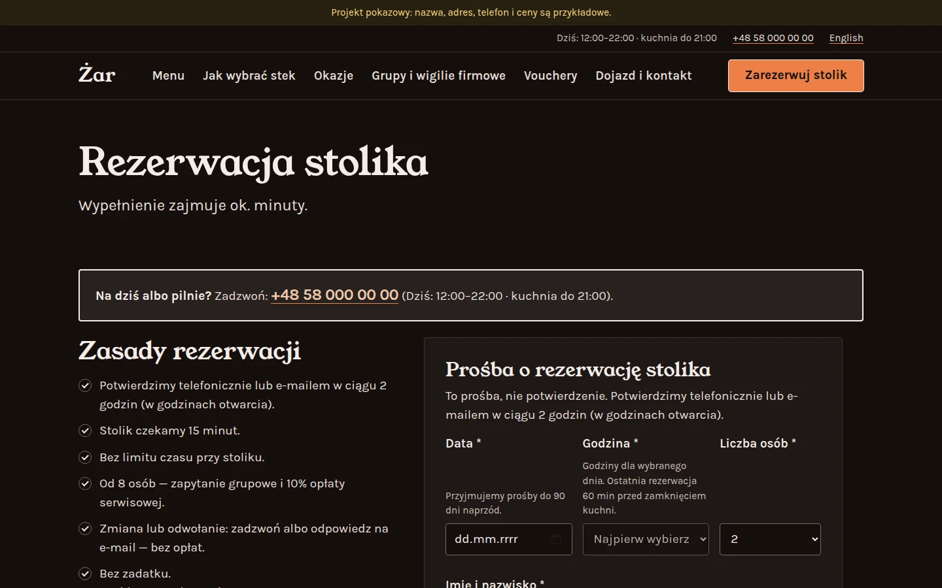Image resolution: width=942 pixels, height=588 pixels.
Task: Open Menu in the navigation
Action: click(x=168, y=76)
